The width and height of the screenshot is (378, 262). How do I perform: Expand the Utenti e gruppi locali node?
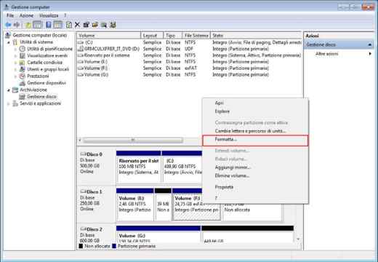pos(16,70)
